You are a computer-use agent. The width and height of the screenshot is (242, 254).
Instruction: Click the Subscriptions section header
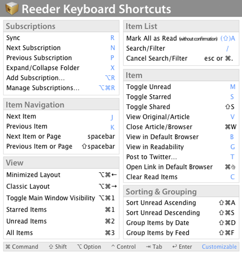[31, 26]
